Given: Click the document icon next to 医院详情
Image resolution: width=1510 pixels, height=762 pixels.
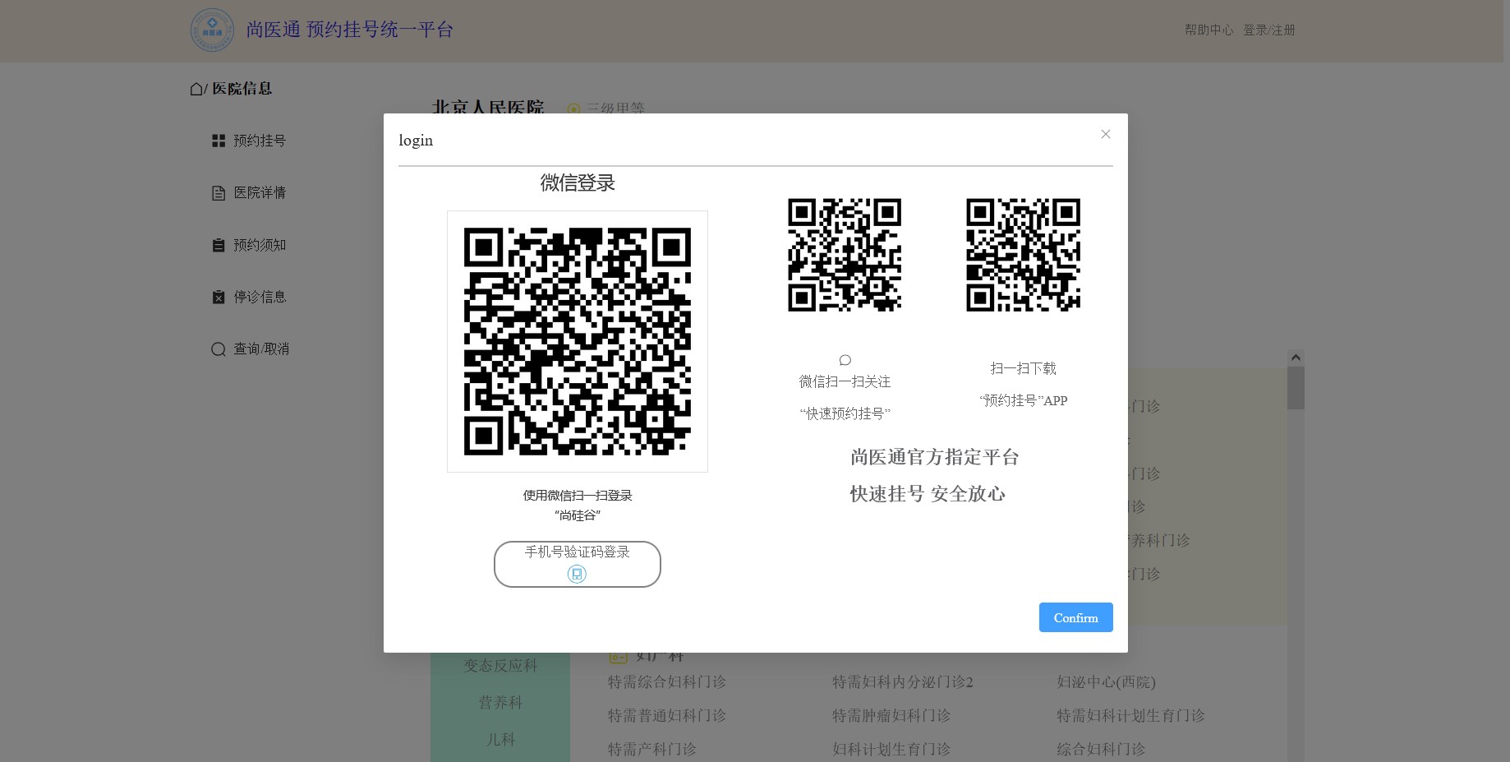Looking at the screenshot, I should pyautogui.click(x=219, y=193).
